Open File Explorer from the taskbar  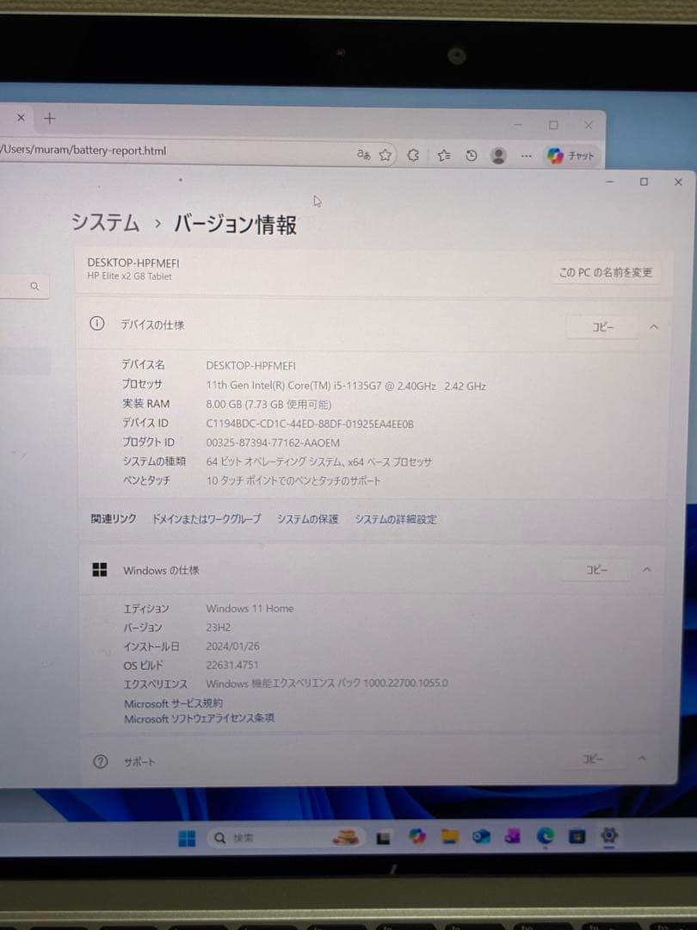(448, 835)
